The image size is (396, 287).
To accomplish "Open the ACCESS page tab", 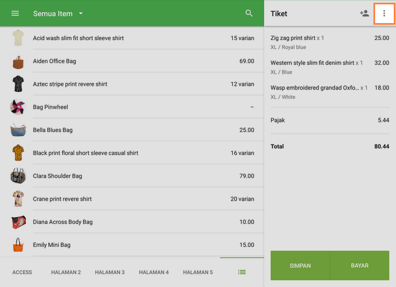I will click(x=22, y=272).
